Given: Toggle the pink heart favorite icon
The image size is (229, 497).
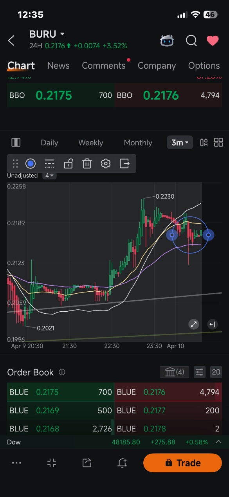Looking at the screenshot, I should pos(213,40).
